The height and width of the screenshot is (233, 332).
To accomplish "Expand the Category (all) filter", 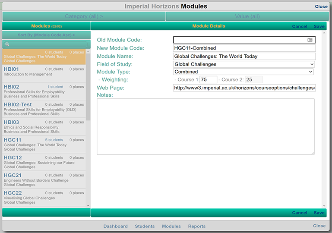I will [x=84, y=16].
